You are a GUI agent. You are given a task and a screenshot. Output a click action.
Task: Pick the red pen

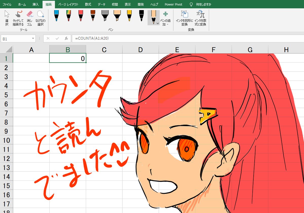click(x=81, y=16)
